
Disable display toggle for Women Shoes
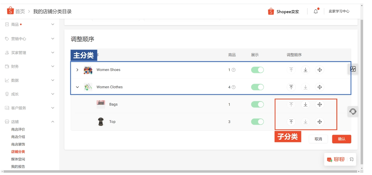[257, 70]
